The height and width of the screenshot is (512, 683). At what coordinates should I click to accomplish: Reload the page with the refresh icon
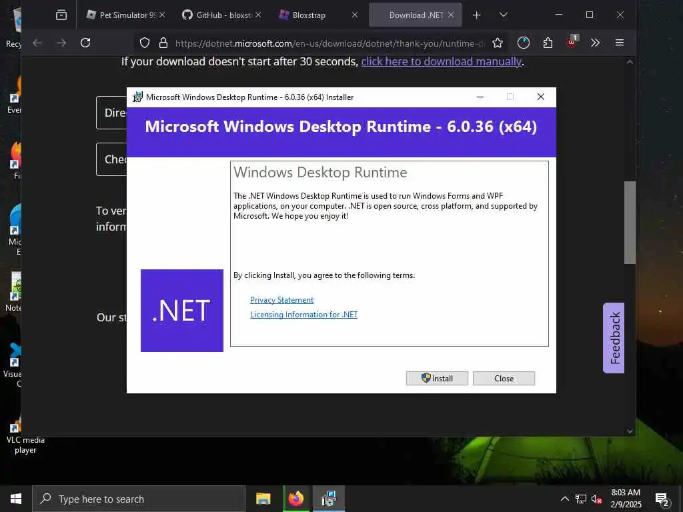click(x=85, y=43)
